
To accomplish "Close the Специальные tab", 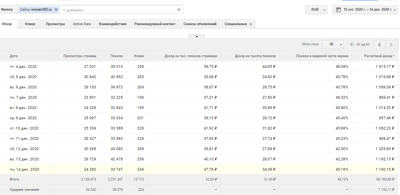I will pyautogui.click(x=251, y=24).
